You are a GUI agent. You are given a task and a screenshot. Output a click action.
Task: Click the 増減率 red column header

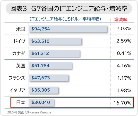120,20
